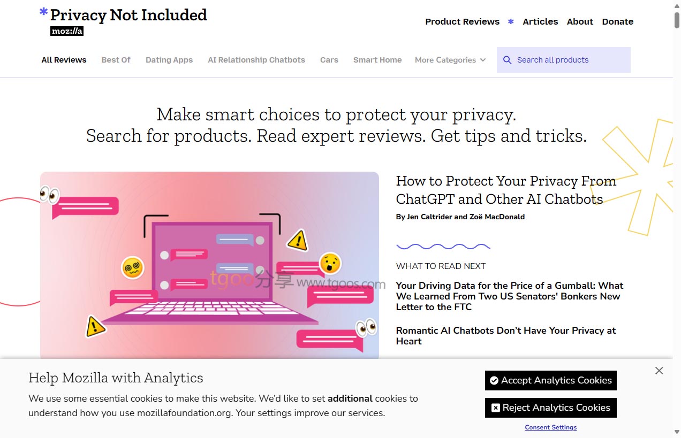The image size is (681, 438).
Task: Reject Analytics Cookies
Action: point(551,408)
